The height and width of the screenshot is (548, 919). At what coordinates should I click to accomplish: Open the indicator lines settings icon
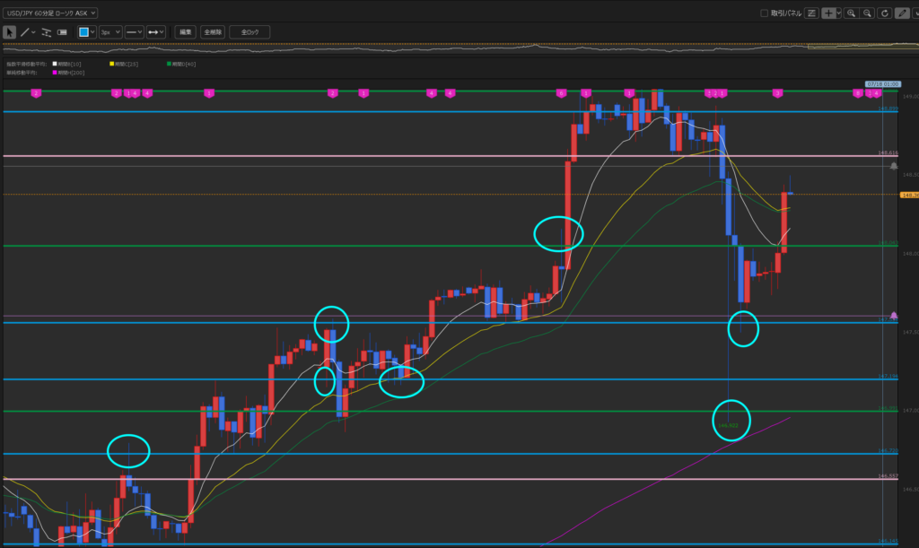click(x=811, y=13)
